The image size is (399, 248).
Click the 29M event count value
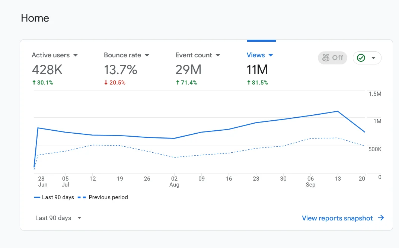point(189,70)
